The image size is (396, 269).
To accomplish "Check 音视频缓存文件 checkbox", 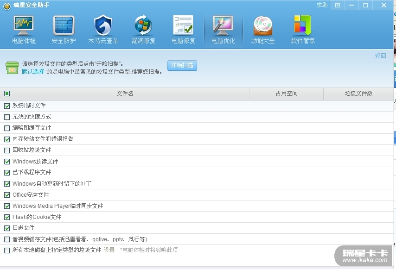I will tap(7, 239).
